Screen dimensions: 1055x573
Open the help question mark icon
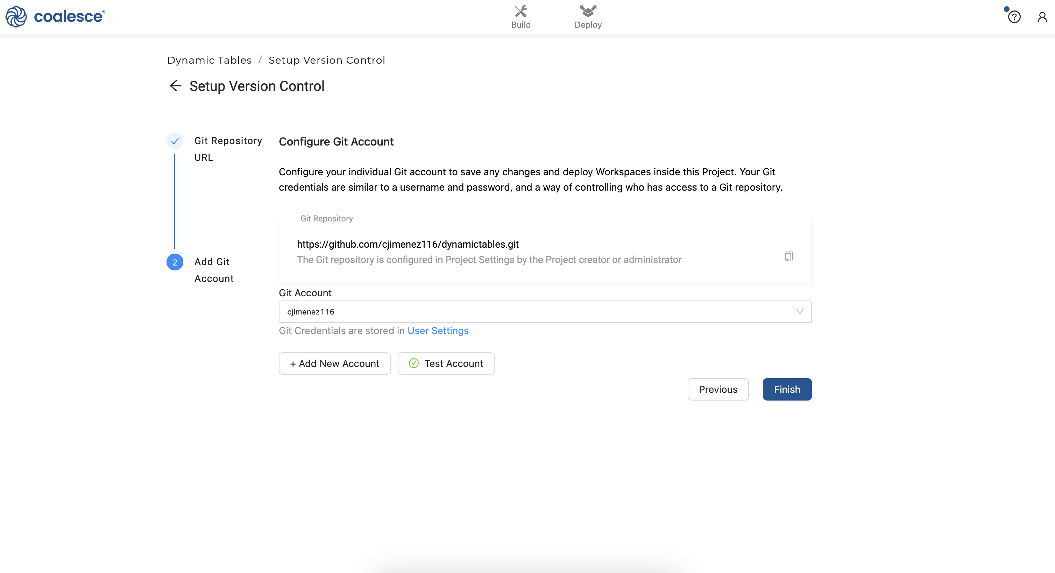point(1014,17)
